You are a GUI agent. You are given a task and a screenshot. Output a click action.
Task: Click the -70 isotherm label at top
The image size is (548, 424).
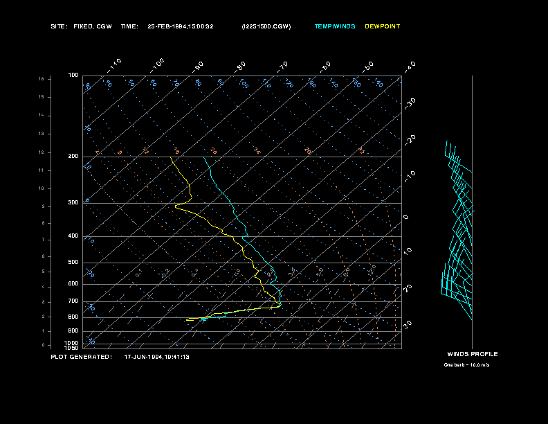click(283, 67)
